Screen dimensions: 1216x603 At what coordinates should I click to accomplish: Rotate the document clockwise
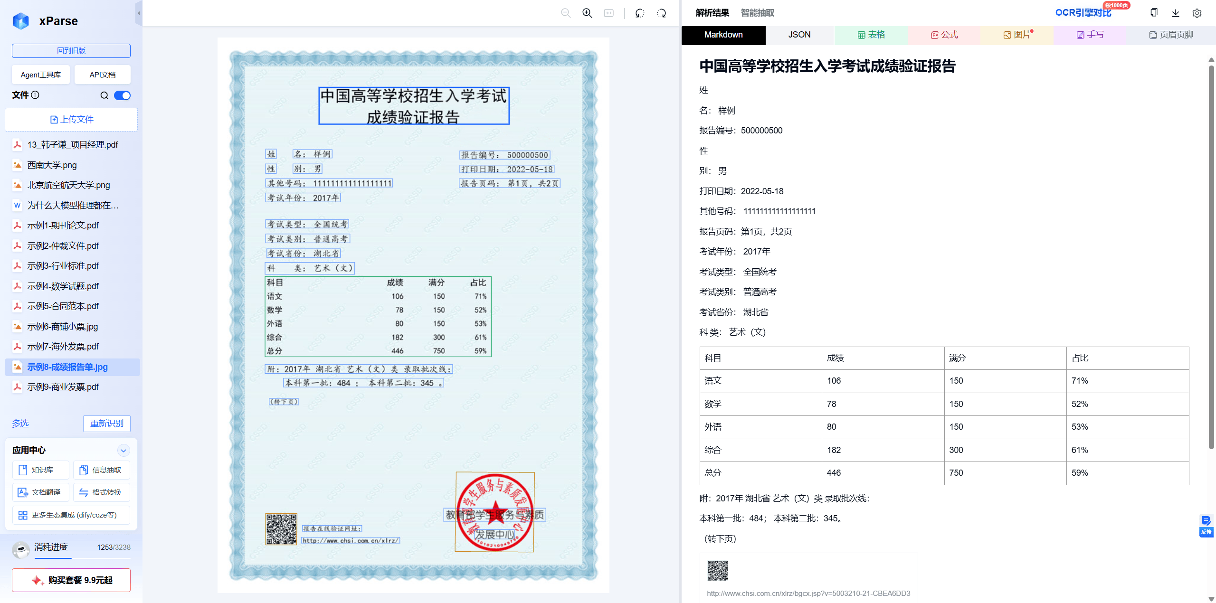tap(662, 13)
